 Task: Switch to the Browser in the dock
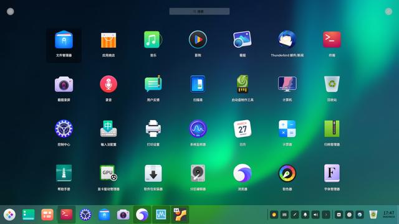[x=142, y=215]
